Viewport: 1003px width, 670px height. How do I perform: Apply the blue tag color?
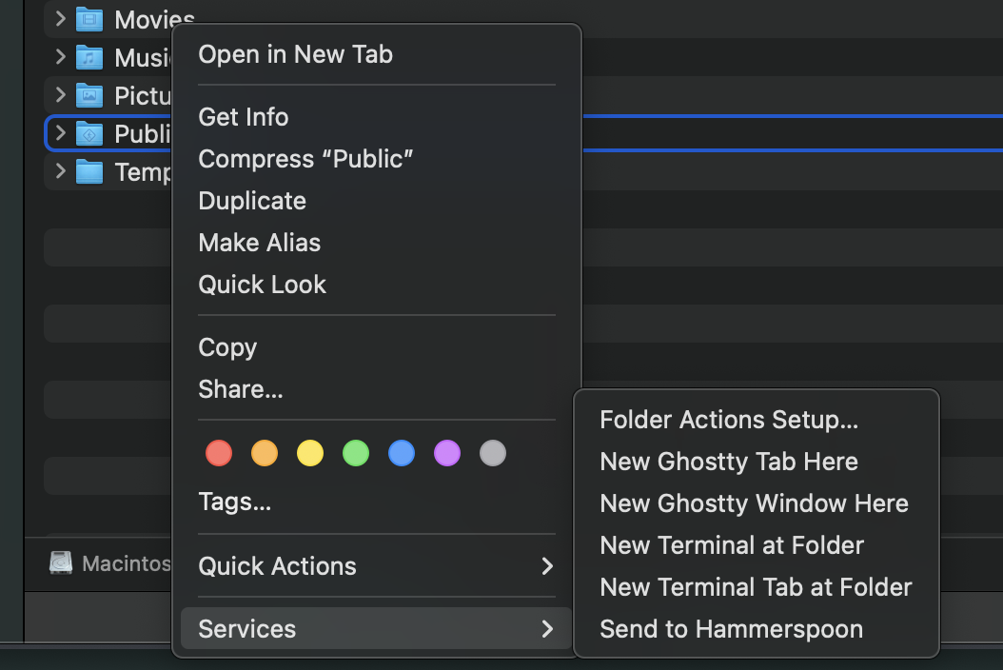402,453
